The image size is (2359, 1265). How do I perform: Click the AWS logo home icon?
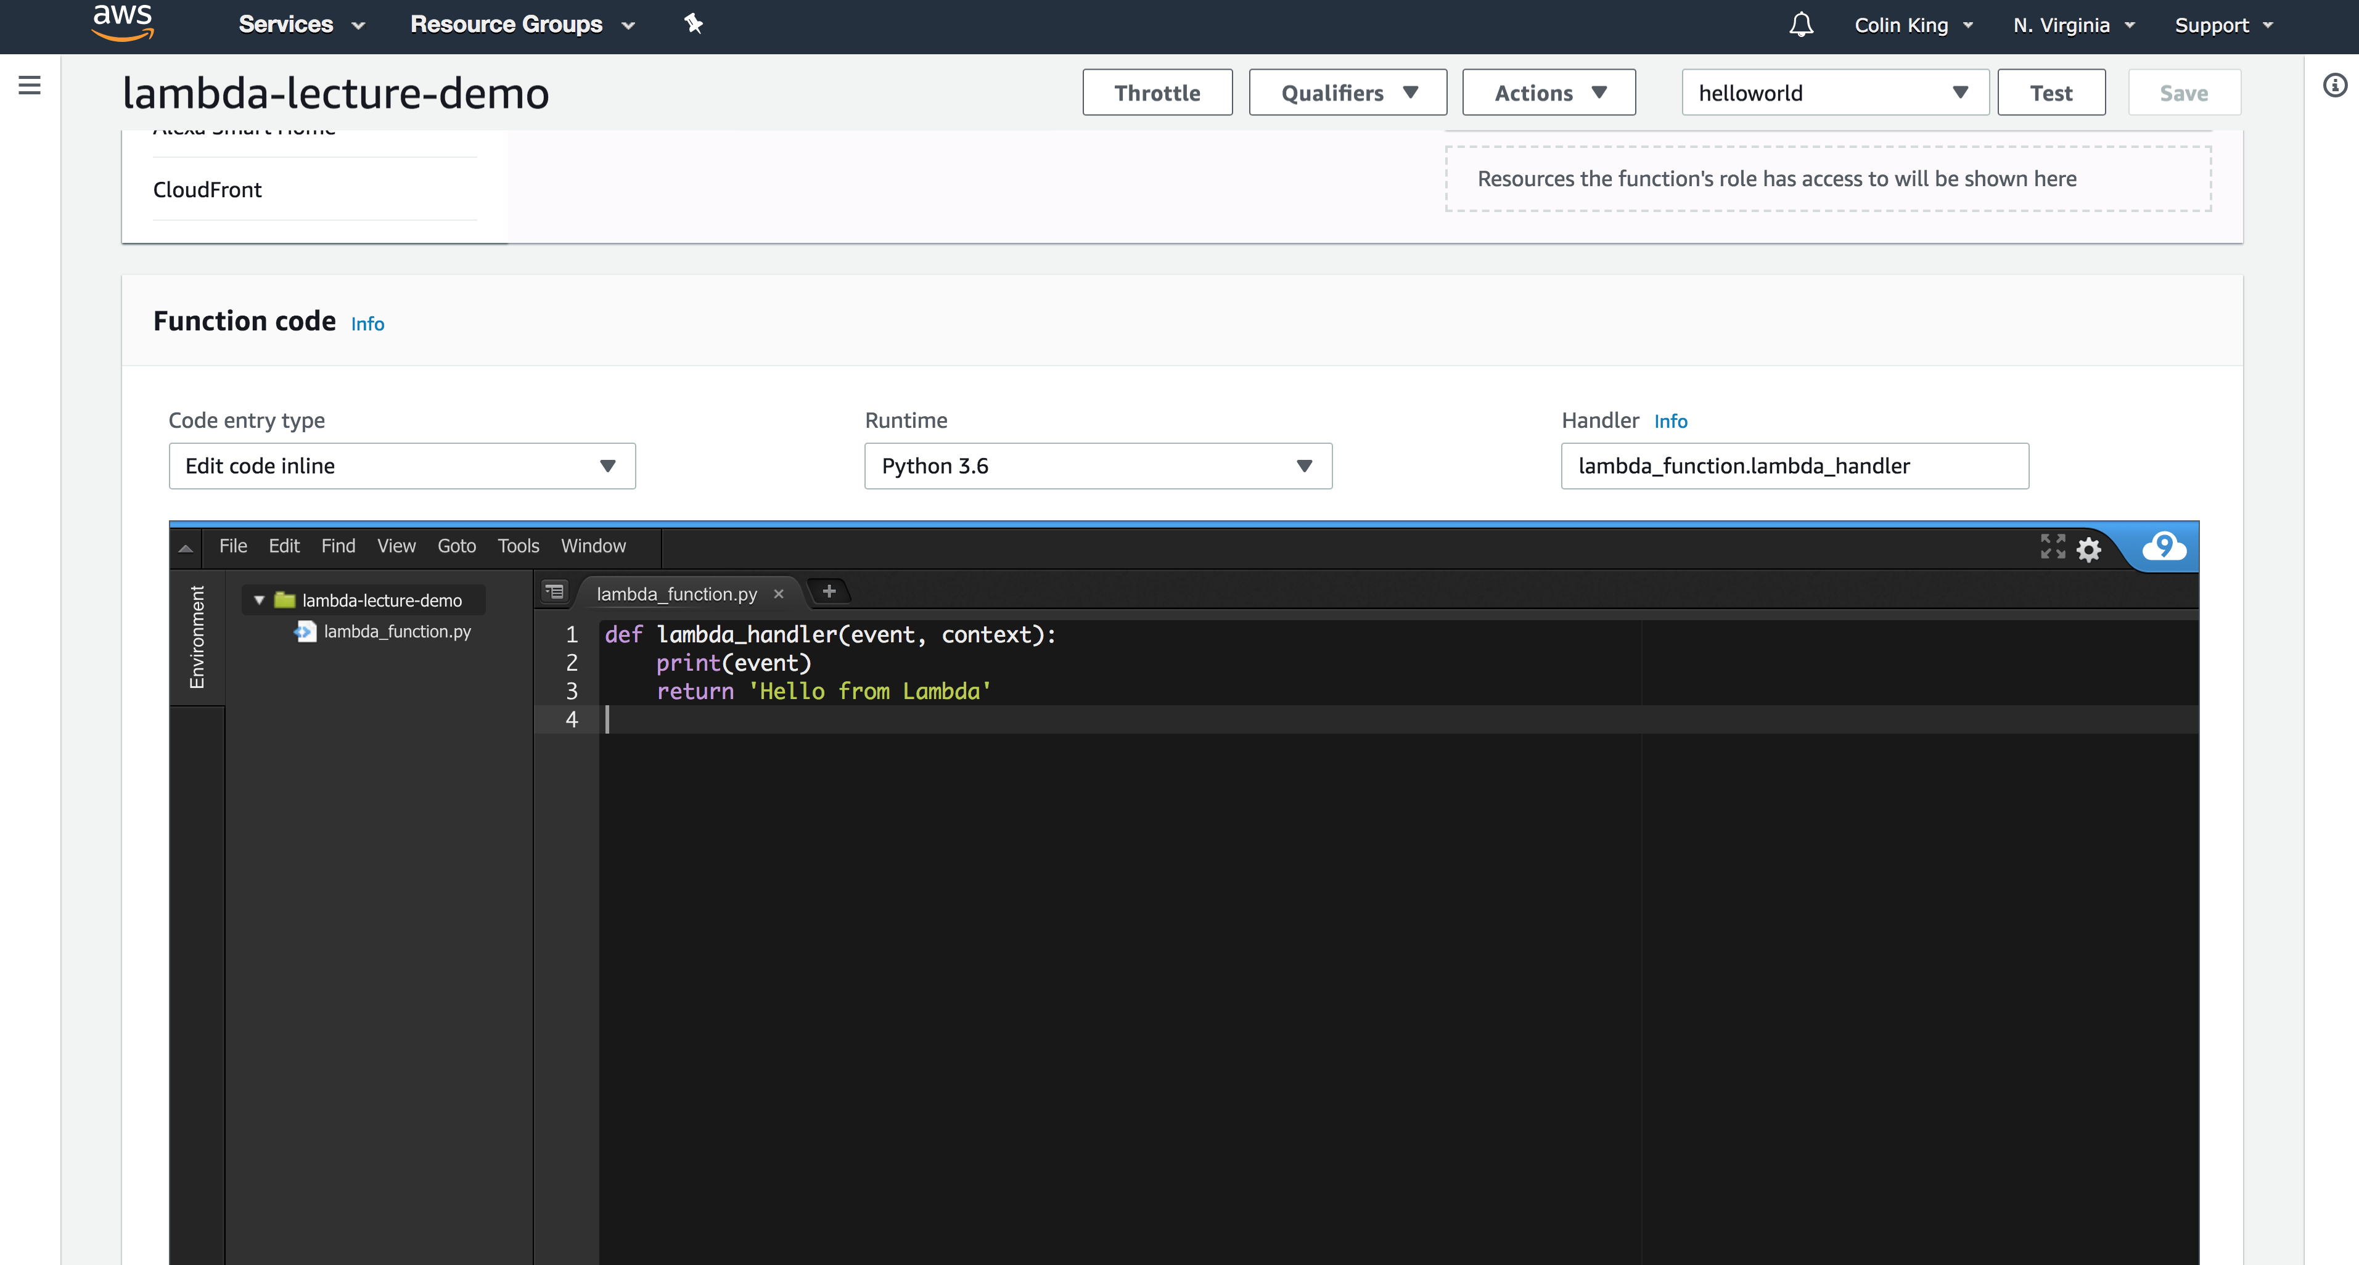[123, 22]
